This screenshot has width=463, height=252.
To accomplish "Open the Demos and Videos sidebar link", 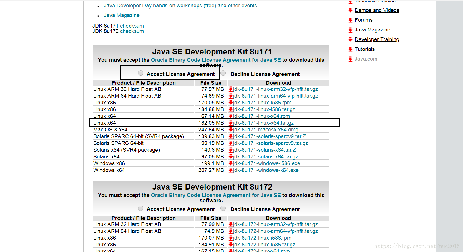I will [377, 10].
